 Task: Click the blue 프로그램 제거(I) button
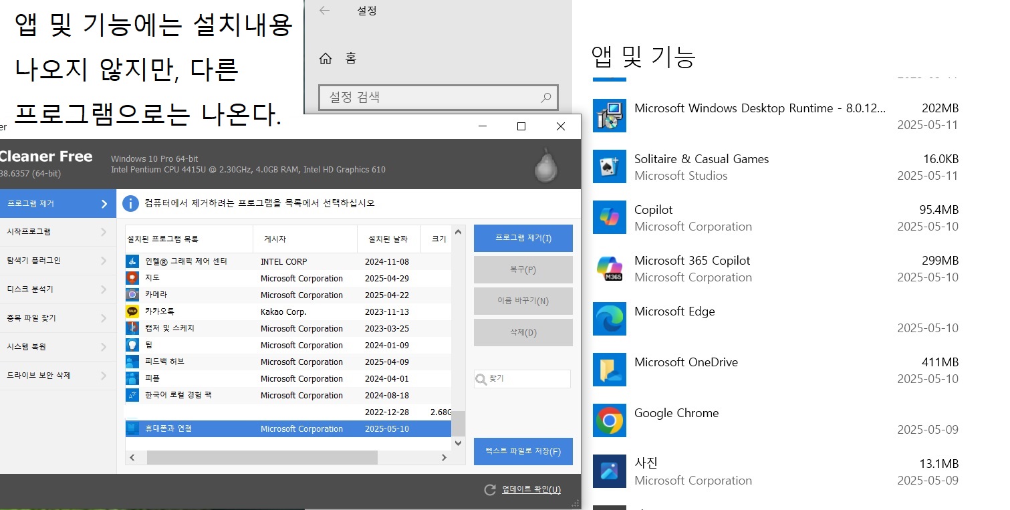tap(523, 239)
